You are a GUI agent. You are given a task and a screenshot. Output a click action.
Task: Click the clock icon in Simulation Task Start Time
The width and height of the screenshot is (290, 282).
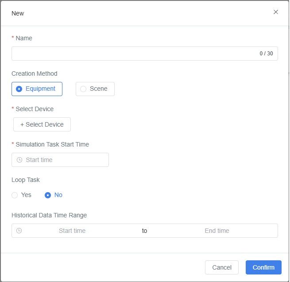tap(19, 160)
